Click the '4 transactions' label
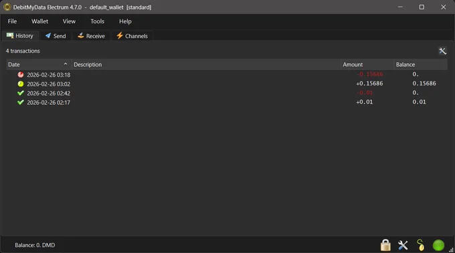Image resolution: width=455 pixels, height=253 pixels. pyautogui.click(x=23, y=51)
